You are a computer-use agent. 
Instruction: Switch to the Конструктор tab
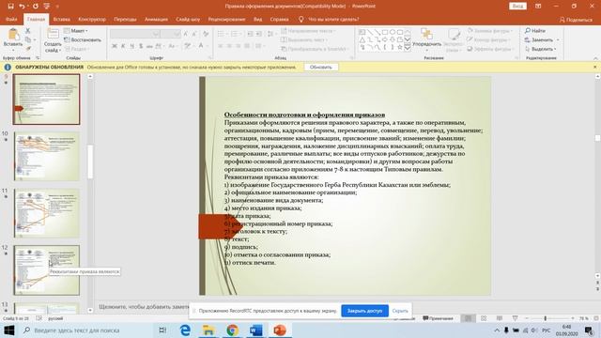(92, 19)
